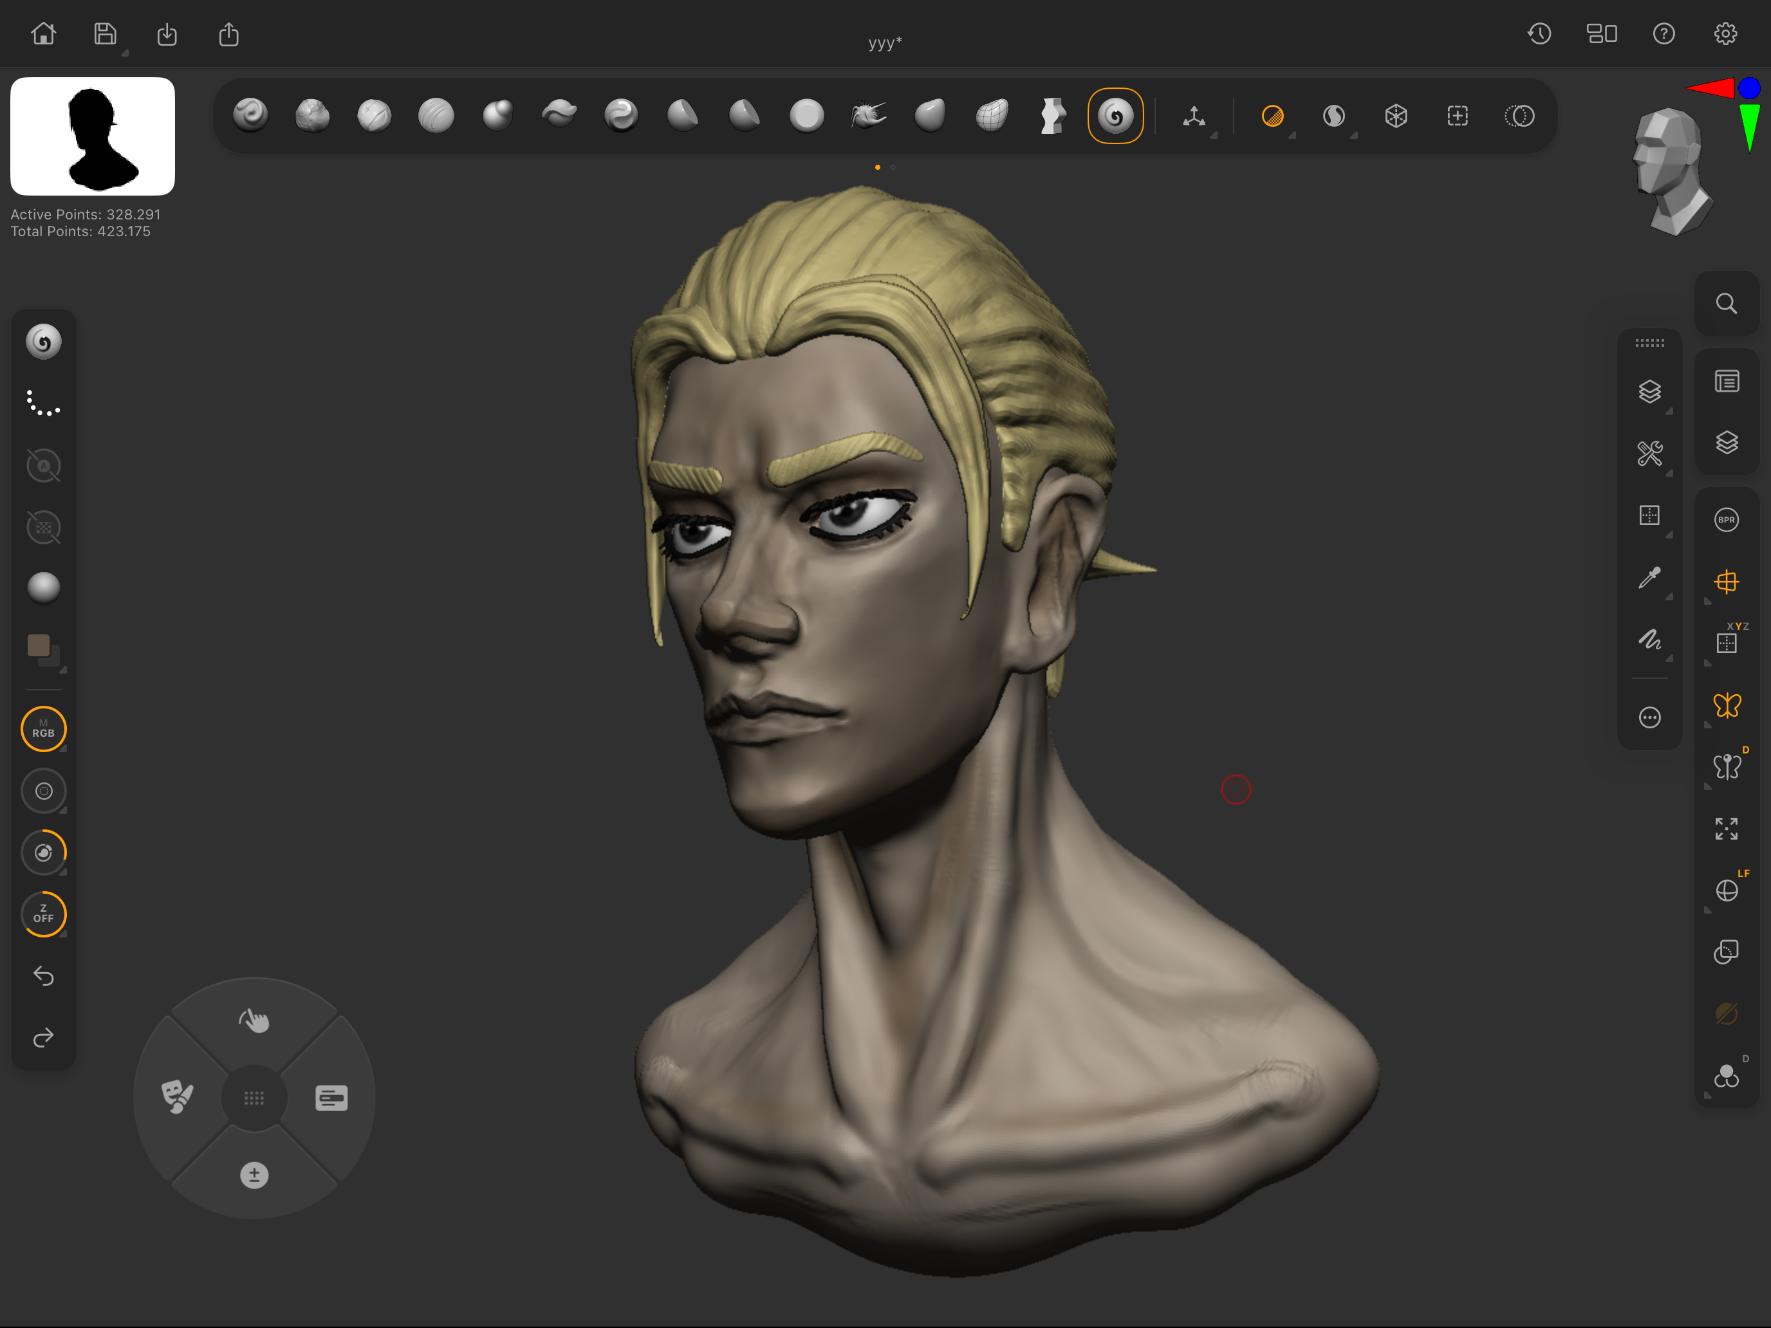Viewport: 1771px width, 1328px height.
Task: Toggle the disabled alpha circle button
Action: pos(43,465)
